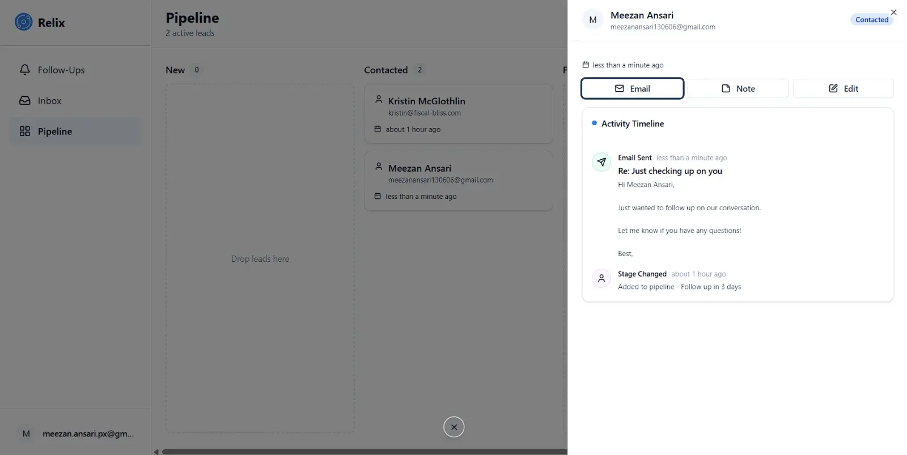Click the Contacted status badge

coord(872,20)
